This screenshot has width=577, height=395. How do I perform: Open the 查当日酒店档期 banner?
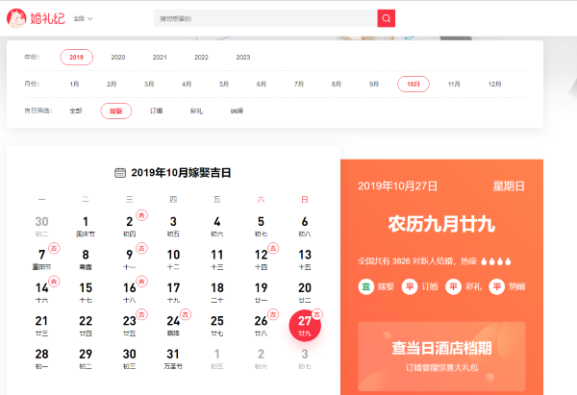[x=441, y=357]
